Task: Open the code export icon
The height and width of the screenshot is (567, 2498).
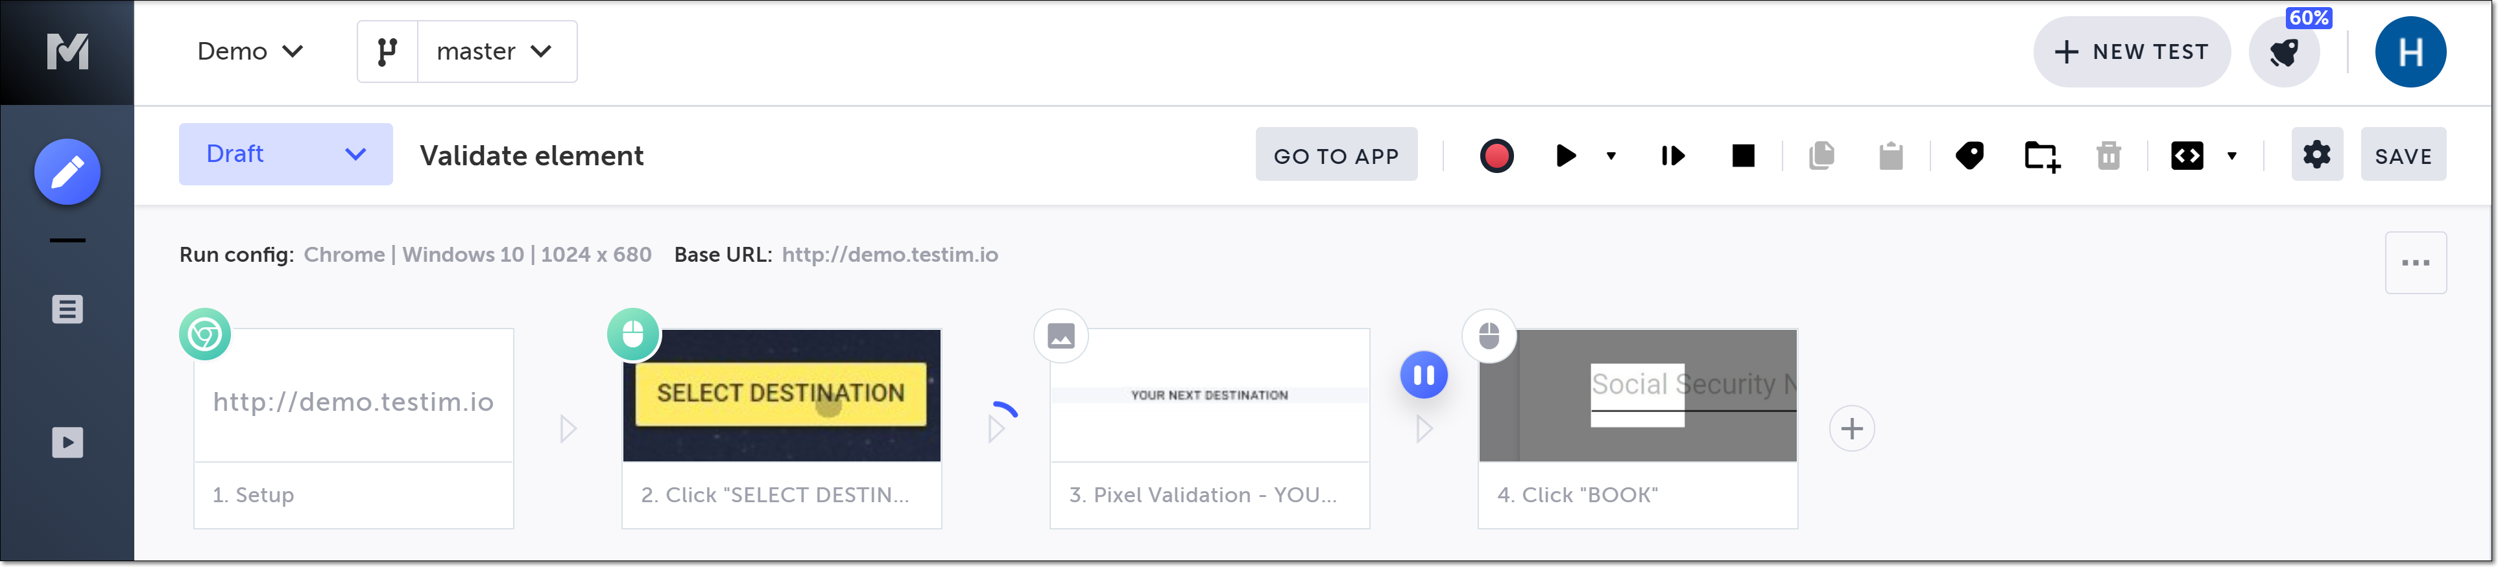Action: point(2187,155)
